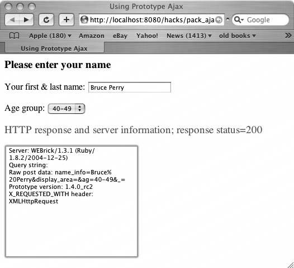The image size is (294, 268).
Task: Click inside the server response textarea
Action: (72, 202)
